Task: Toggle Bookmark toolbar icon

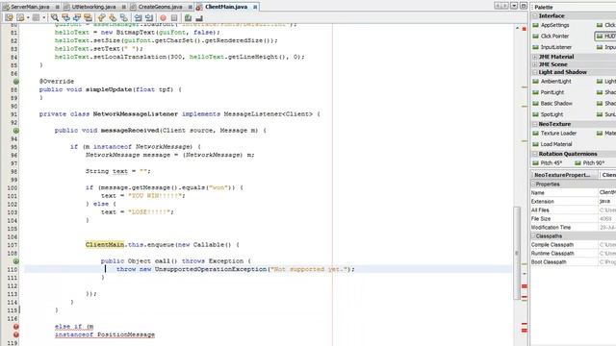Action: tap(124, 17)
